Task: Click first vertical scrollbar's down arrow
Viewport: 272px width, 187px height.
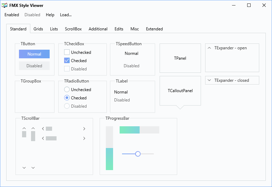Action: click(x=24, y=168)
